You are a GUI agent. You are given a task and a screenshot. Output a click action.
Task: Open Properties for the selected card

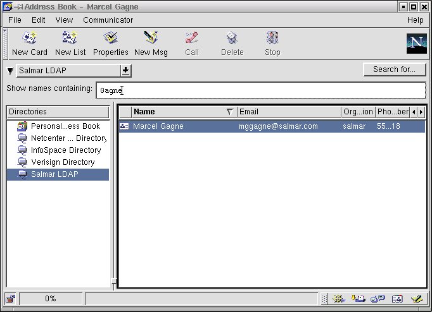pos(110,43)
